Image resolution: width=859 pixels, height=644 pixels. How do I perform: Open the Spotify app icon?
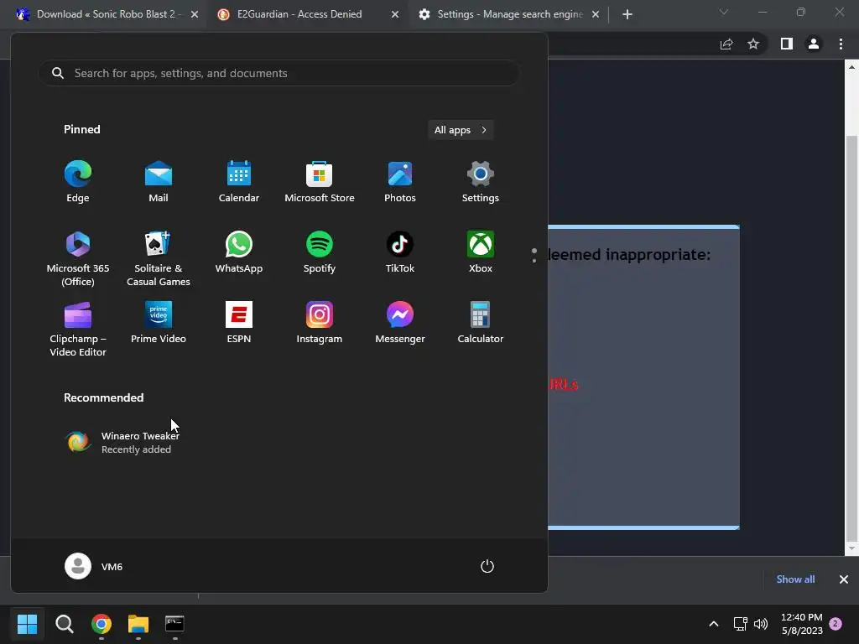click(x=320, y=253)
